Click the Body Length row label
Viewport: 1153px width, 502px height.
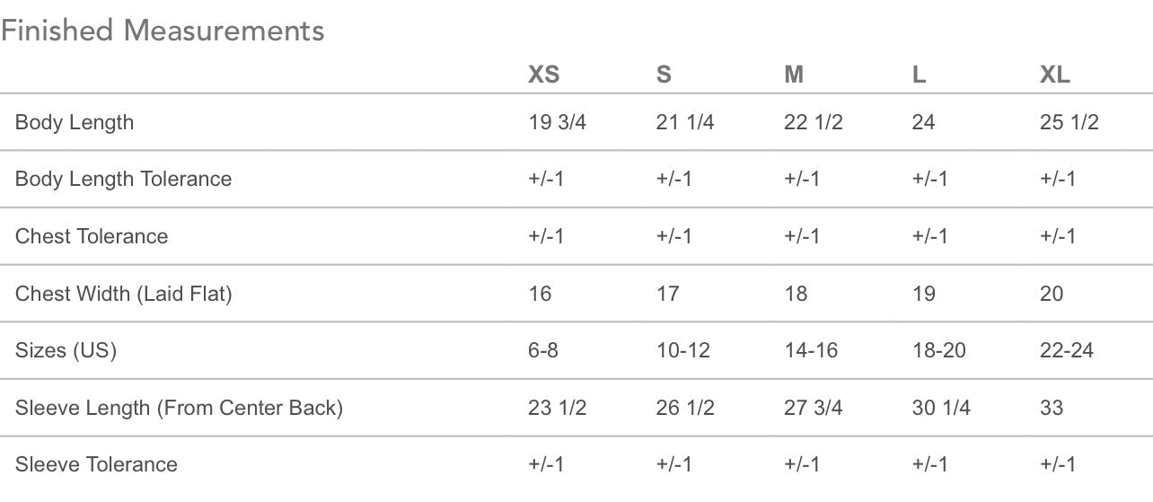tap(75, 122)
